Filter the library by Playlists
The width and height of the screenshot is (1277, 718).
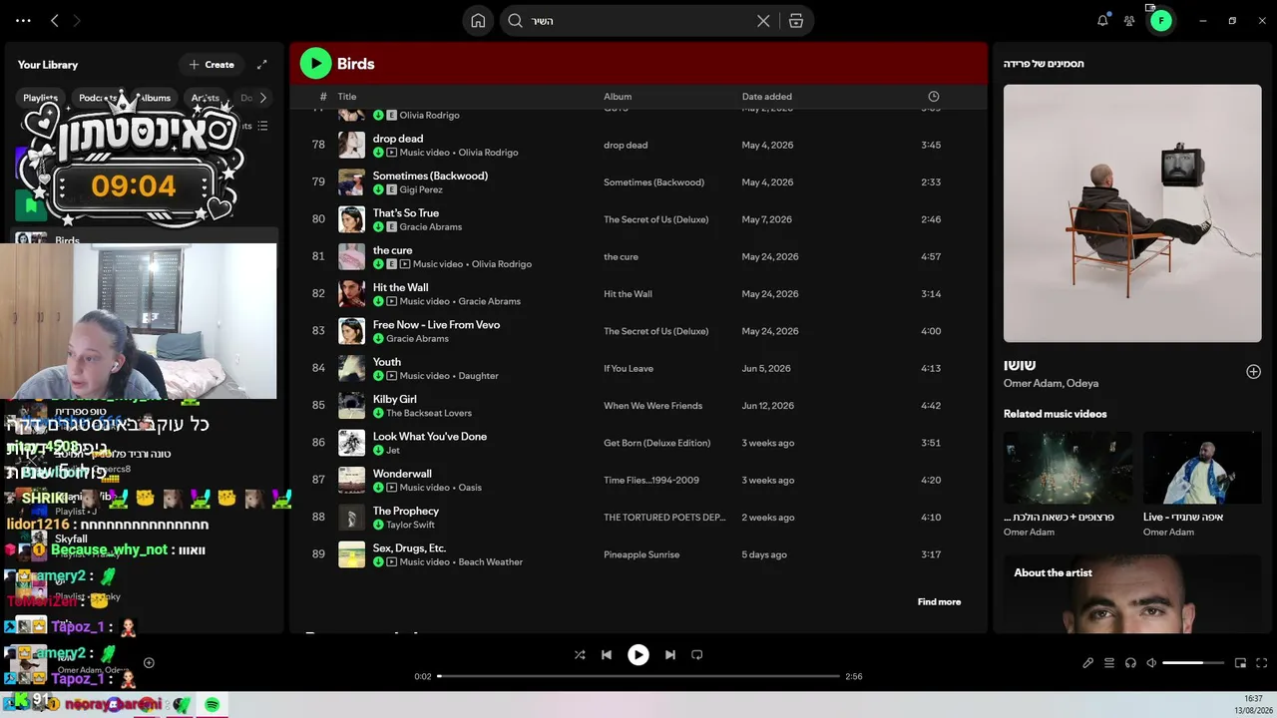[41, 98]
